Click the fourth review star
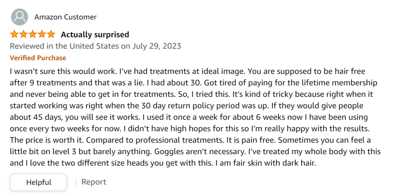 (42, 35)
